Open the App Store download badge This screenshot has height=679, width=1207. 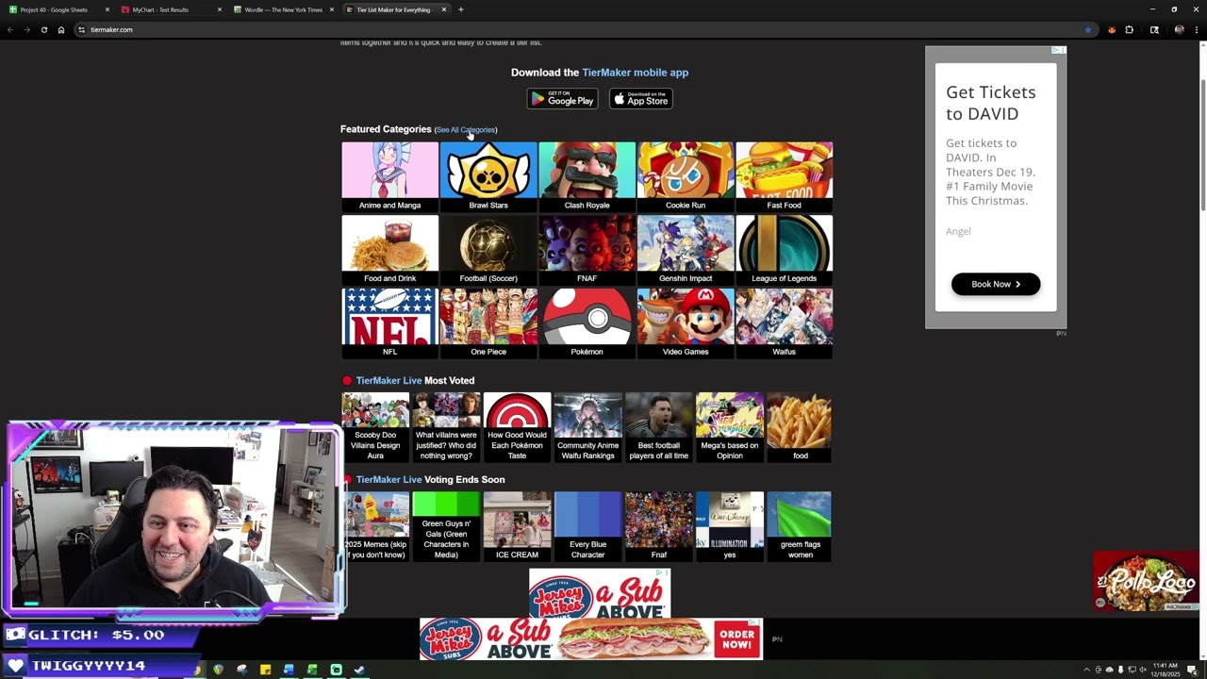pos(640,98)
